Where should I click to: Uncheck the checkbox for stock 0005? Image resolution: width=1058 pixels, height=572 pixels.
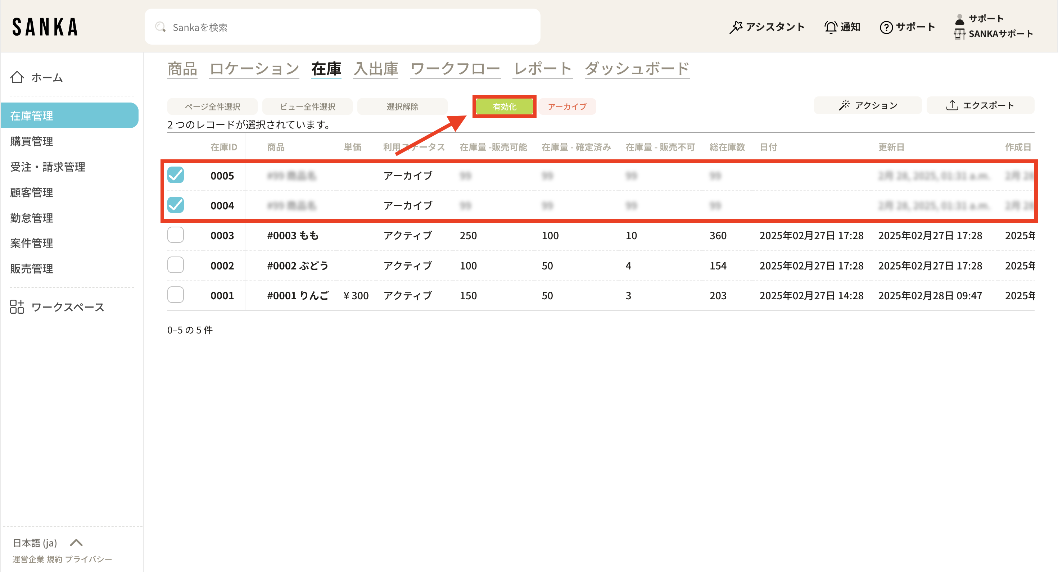175,175
